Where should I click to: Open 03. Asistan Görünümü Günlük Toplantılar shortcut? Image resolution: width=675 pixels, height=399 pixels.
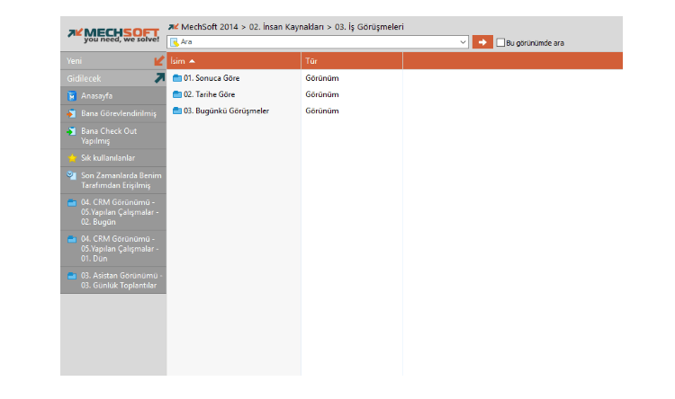[119, 279]
